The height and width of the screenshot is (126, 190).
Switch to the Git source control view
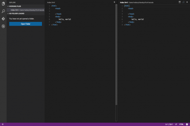[x=3, y=19]
